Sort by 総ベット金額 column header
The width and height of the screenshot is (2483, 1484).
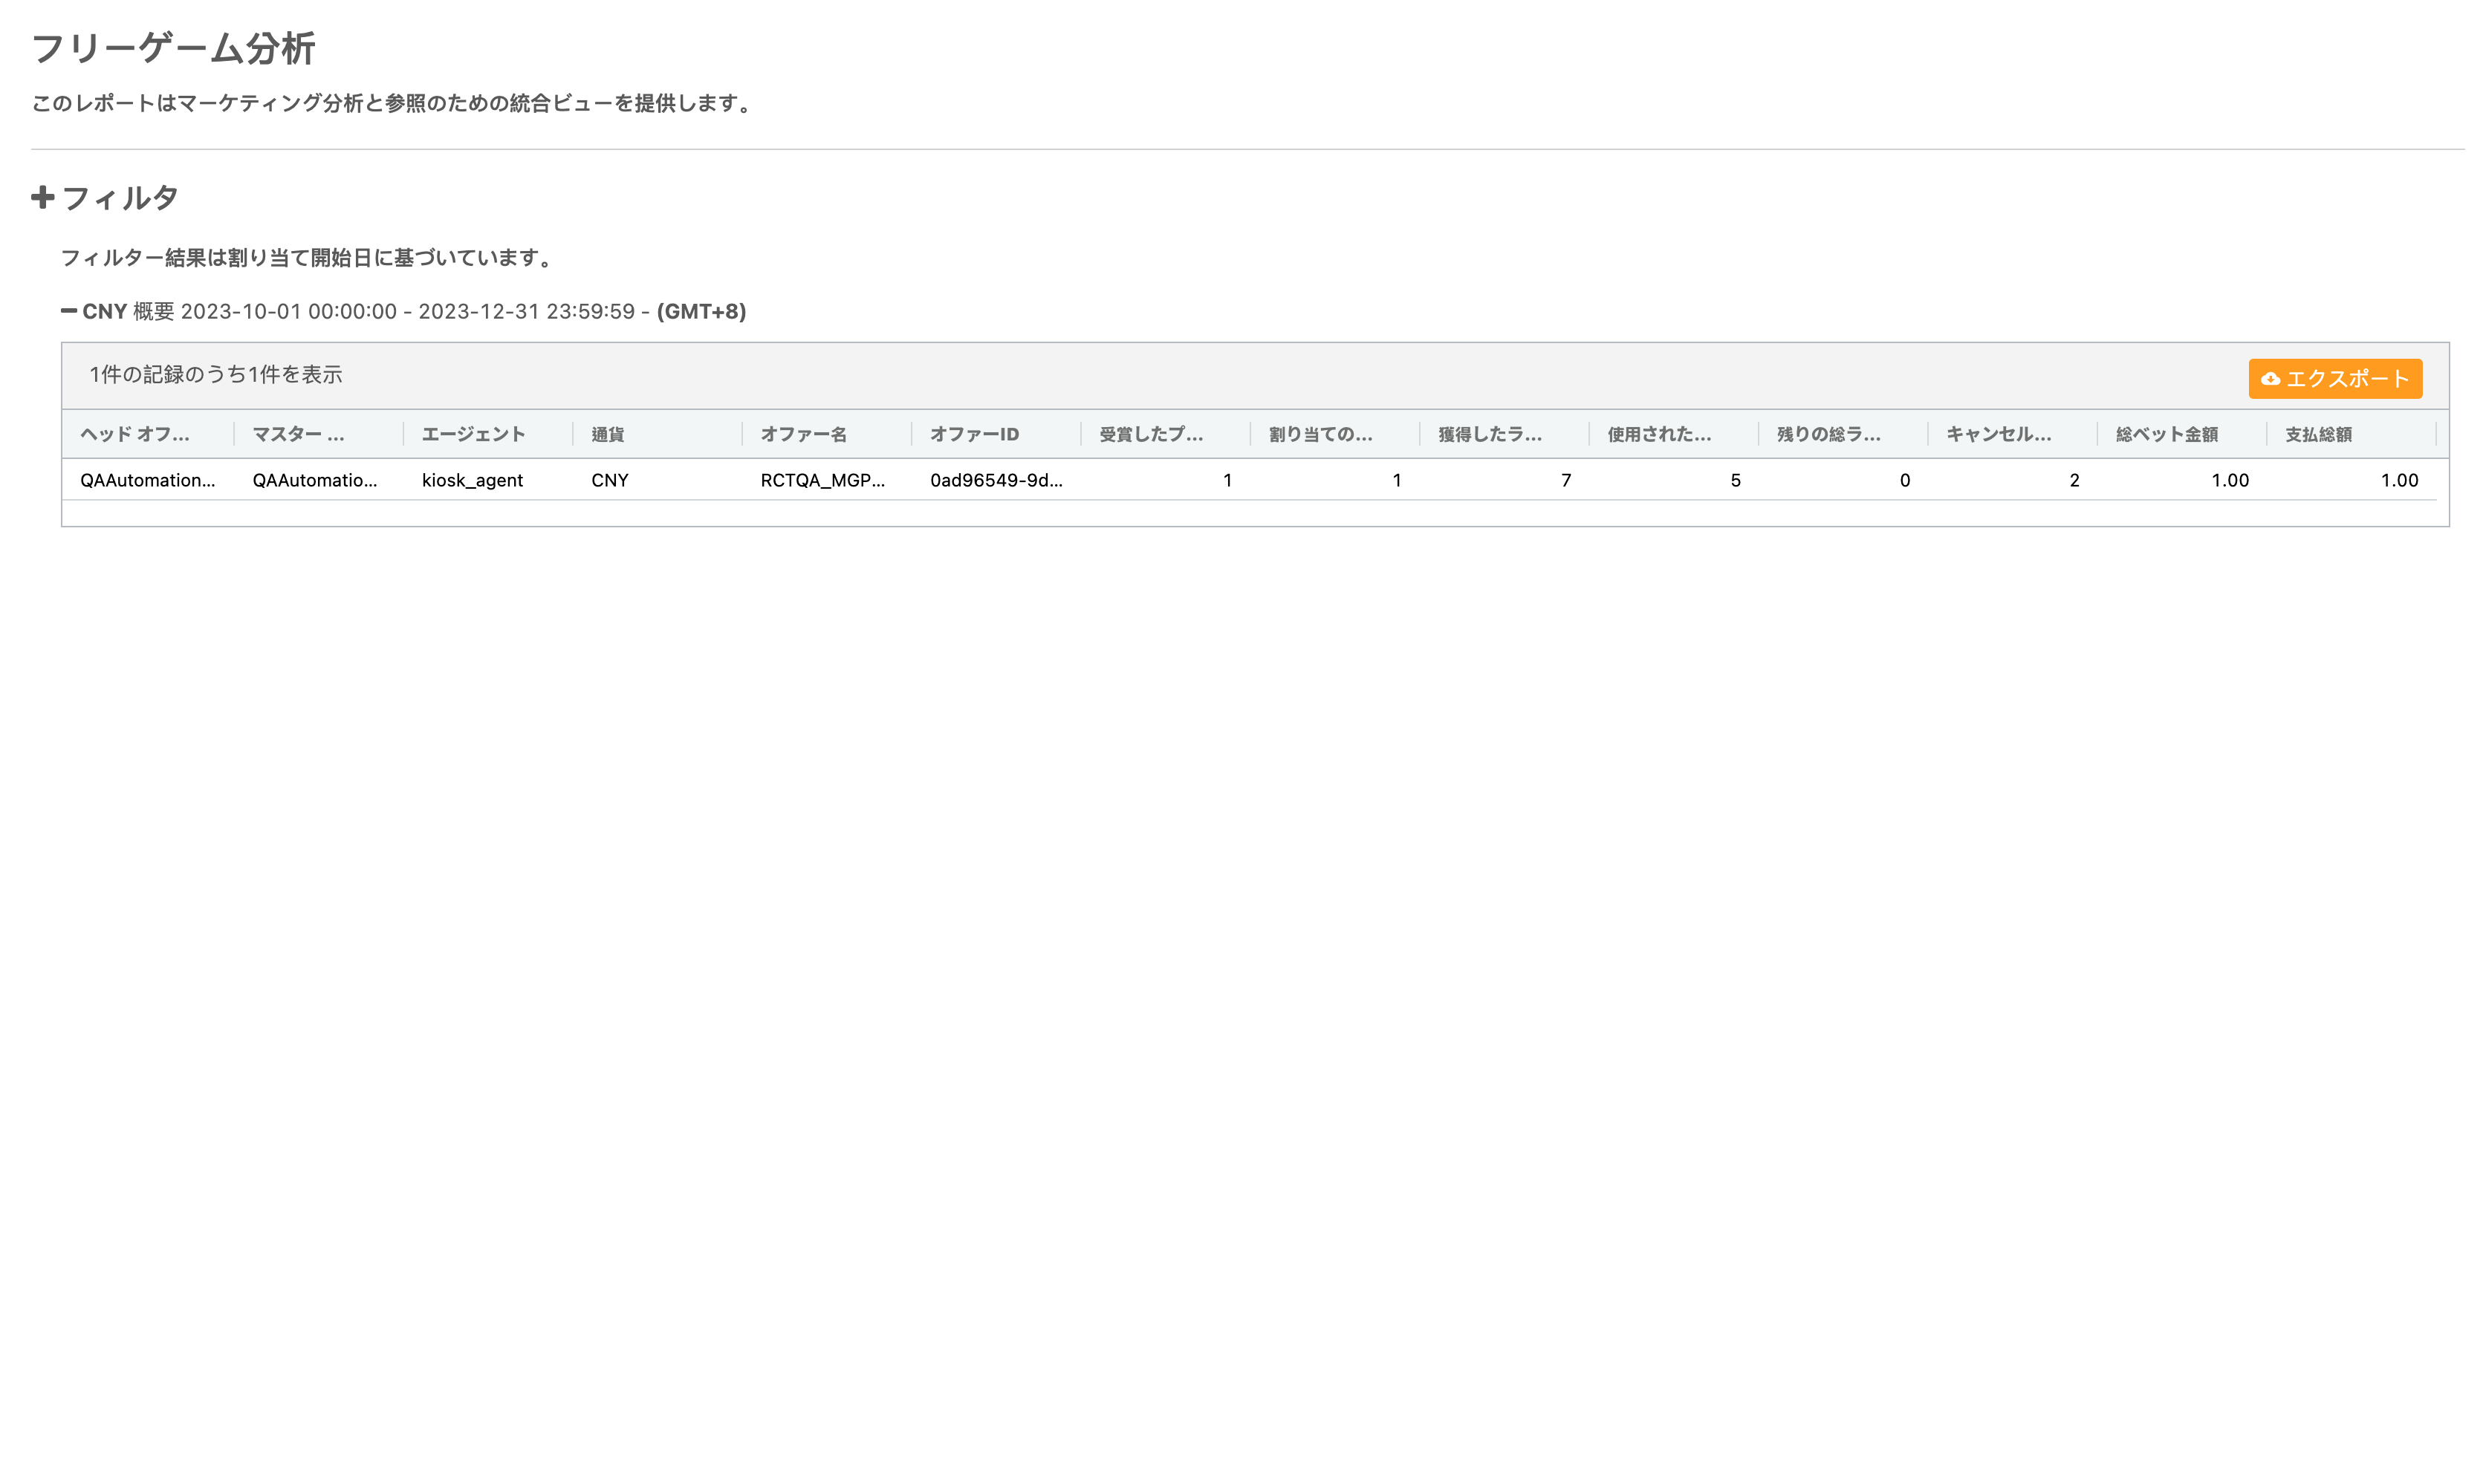(x=2166, y=434)
